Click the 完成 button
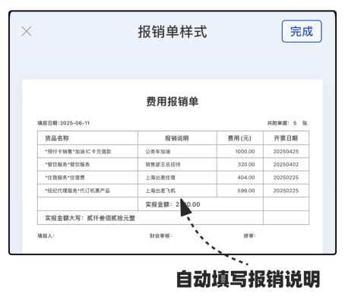 pyautogui.click(x=302, y=31)
